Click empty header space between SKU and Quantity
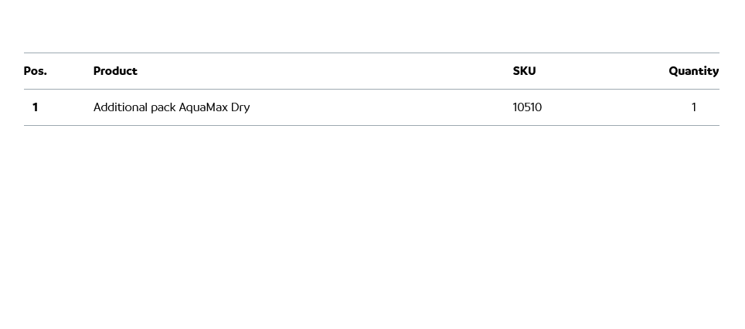Image resolution: width=745 pixels, height=329 pixels. (603, 71)
